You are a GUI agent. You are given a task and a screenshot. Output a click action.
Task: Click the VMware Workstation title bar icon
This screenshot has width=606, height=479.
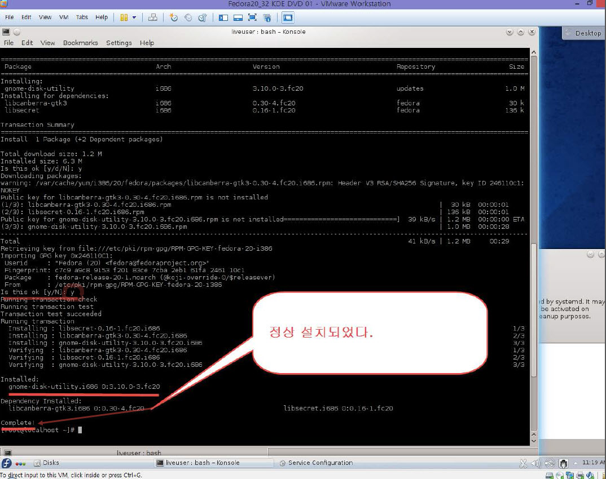tap(3, 3)
